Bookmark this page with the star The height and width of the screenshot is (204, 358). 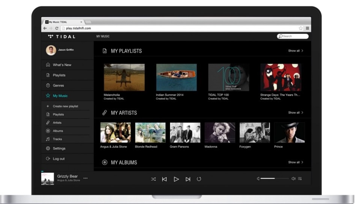click(301, 28)
